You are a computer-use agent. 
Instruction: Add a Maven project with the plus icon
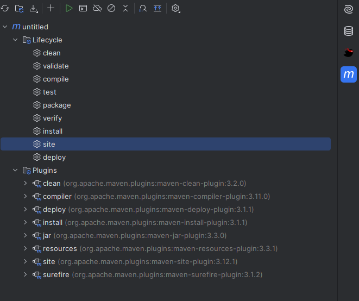[x=51, y=8]
